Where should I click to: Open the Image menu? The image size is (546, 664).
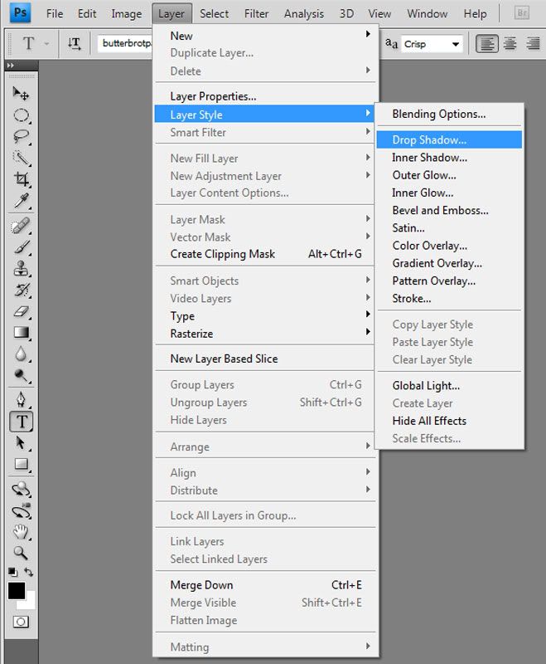[127, 14]
